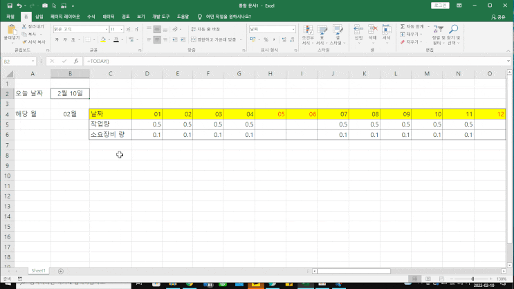Image resolution: width=514 pixels, height=289 pixels.
Task: Increase indent in the alignment group
Action: [183, 39]
